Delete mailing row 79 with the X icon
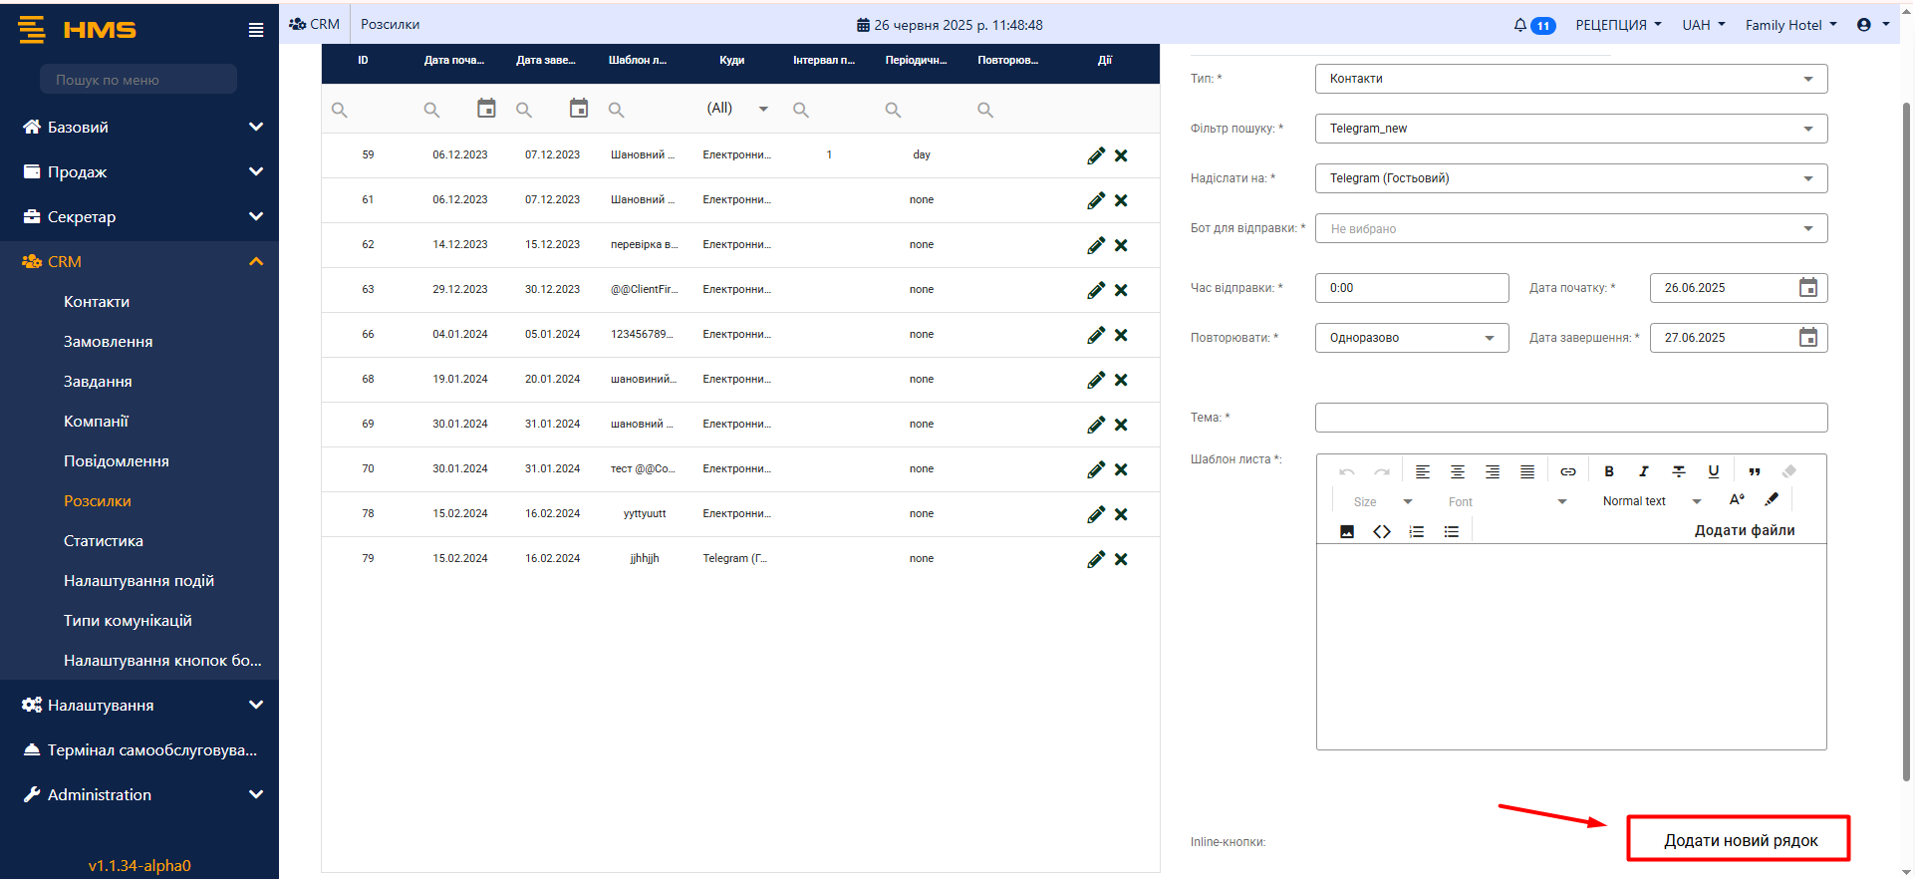Viewport: 1915px width, 879px height. [1121, 559]
